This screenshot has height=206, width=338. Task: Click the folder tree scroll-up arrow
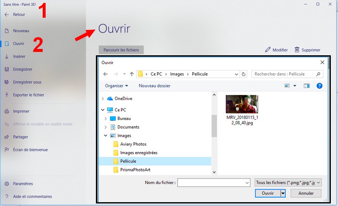point(214,95)
